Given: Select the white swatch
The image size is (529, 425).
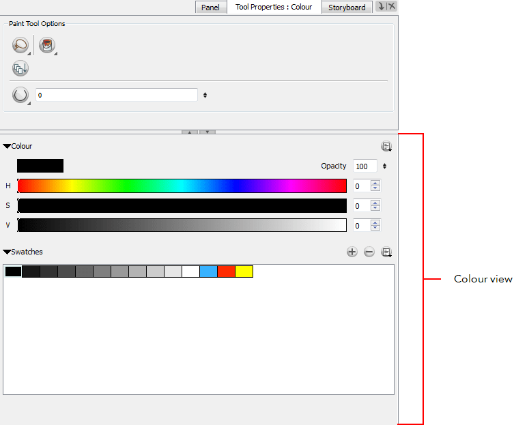Looking at the screenshot, I should click(x=190, y=272).
